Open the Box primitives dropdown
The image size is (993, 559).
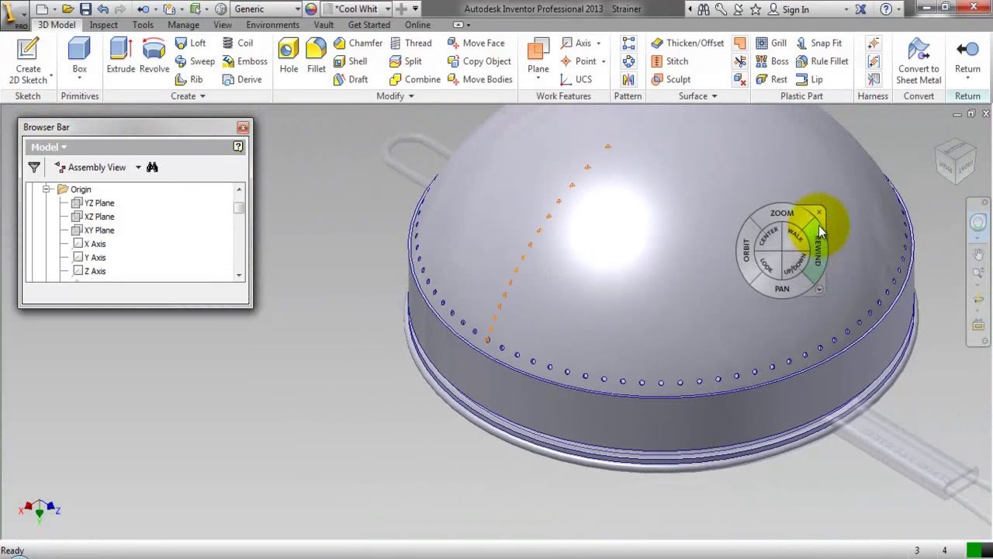pyautogui.click(x=79, y=79)
